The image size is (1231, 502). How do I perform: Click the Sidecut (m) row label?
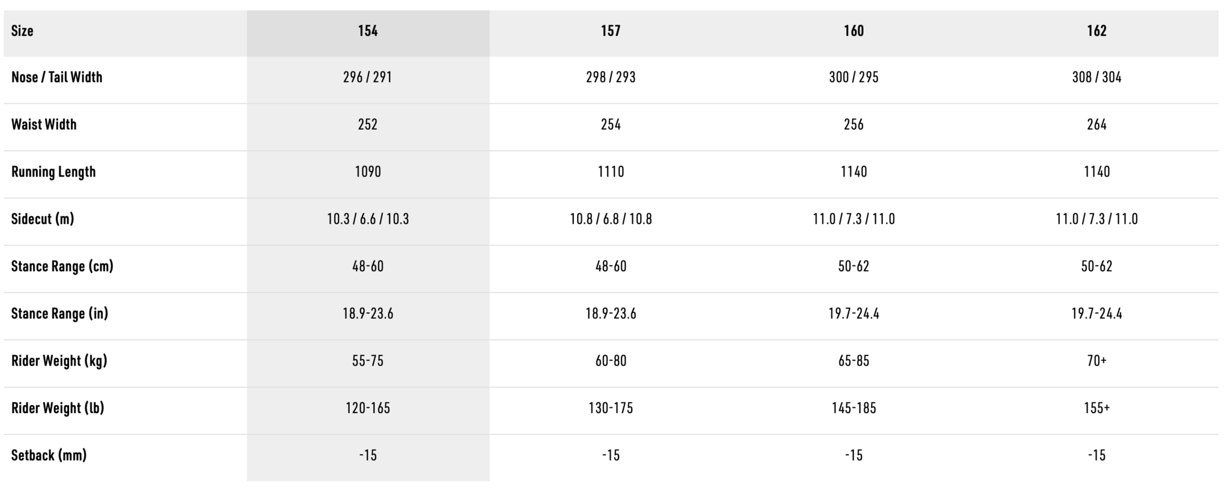pyautogui.click(x=43, y=219)
